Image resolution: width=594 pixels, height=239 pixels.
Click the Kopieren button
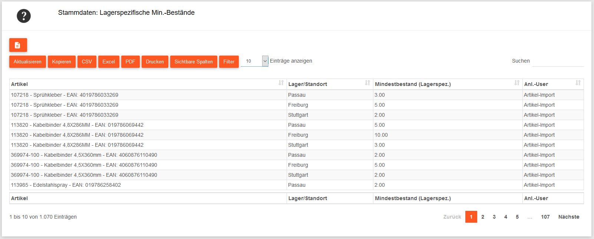[x=62, y=62]
